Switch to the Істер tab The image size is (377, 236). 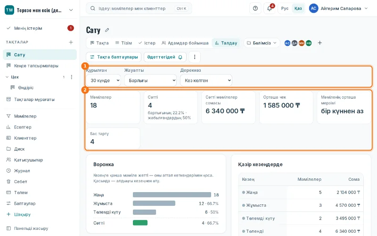[147, 43]
